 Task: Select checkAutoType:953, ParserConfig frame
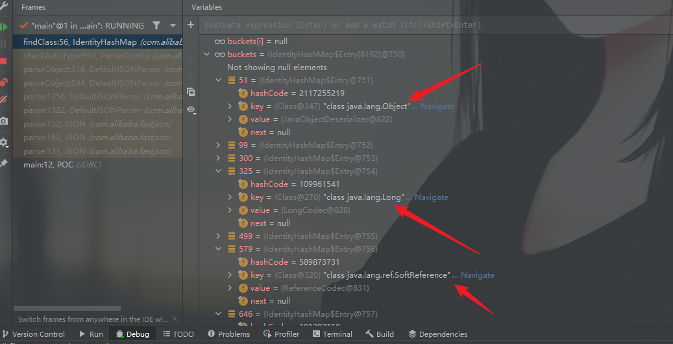click(x=98, y=56)
